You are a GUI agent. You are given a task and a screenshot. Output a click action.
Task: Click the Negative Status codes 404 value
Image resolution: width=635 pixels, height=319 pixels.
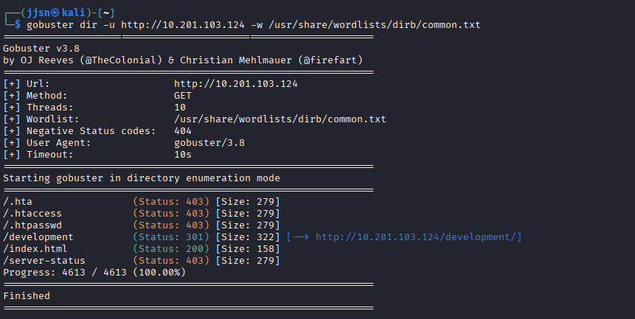coord(183,131)
